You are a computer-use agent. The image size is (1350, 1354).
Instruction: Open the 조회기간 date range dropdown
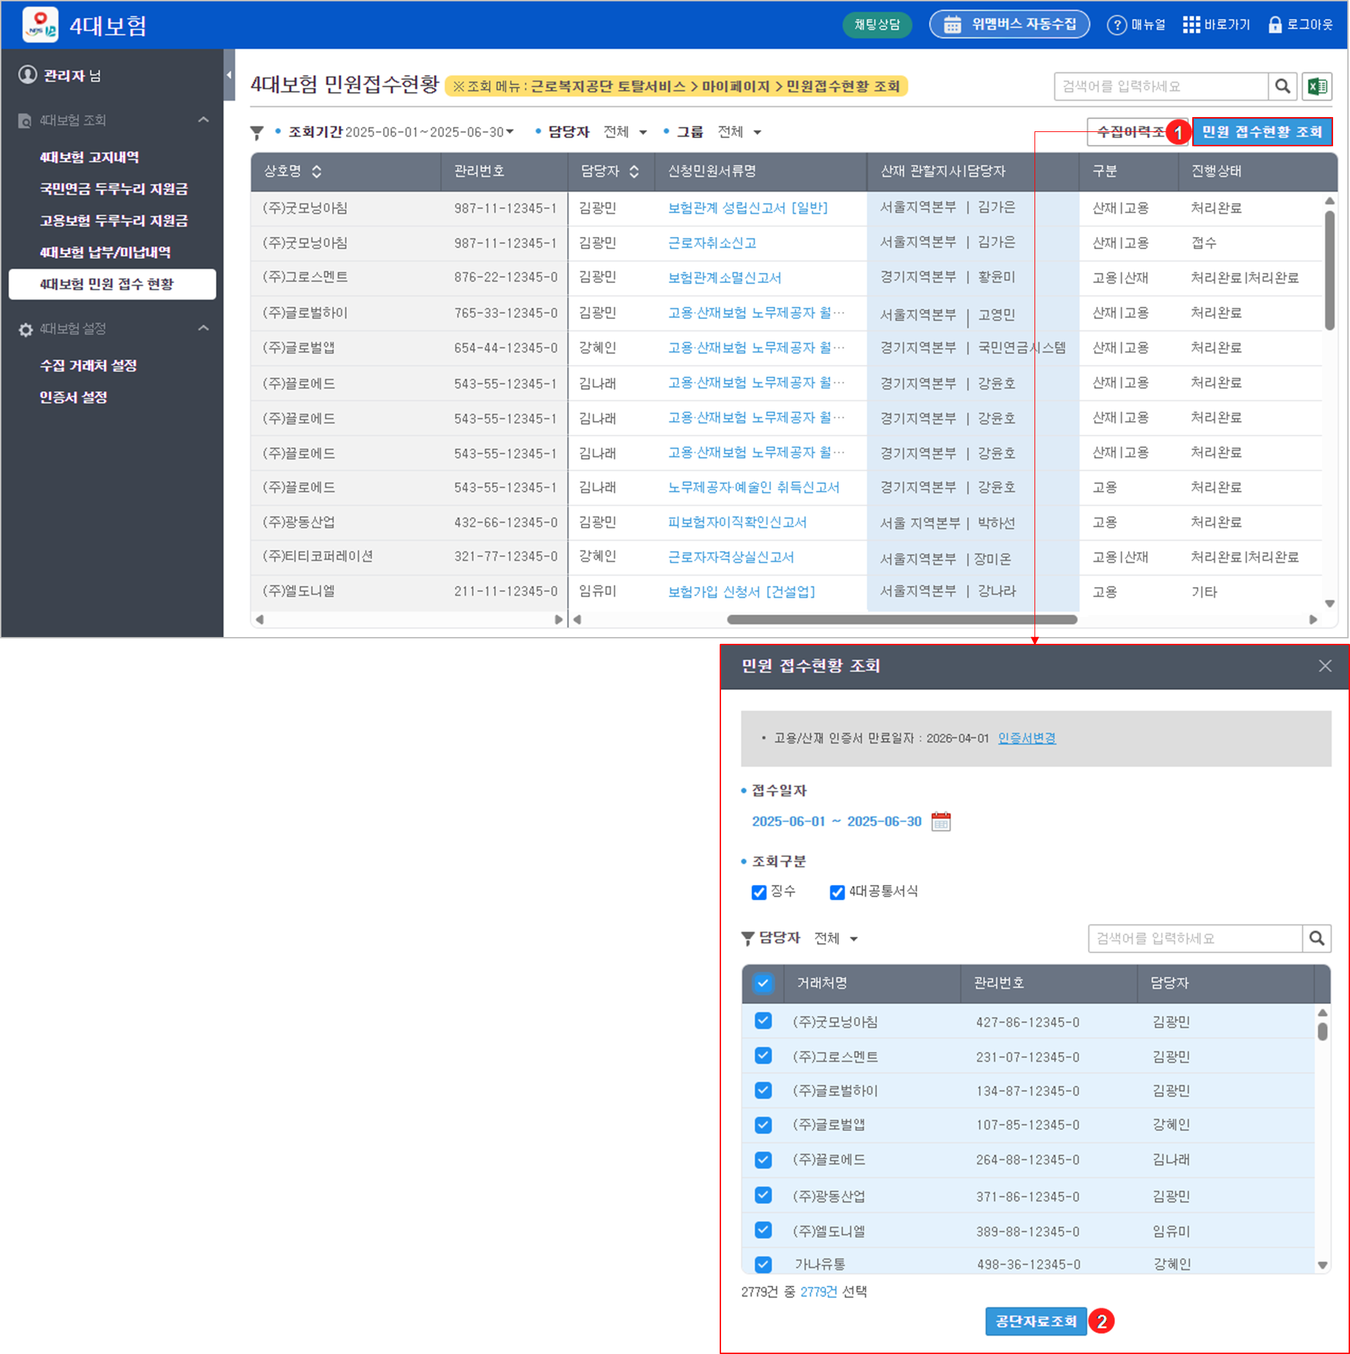[431, 132]
